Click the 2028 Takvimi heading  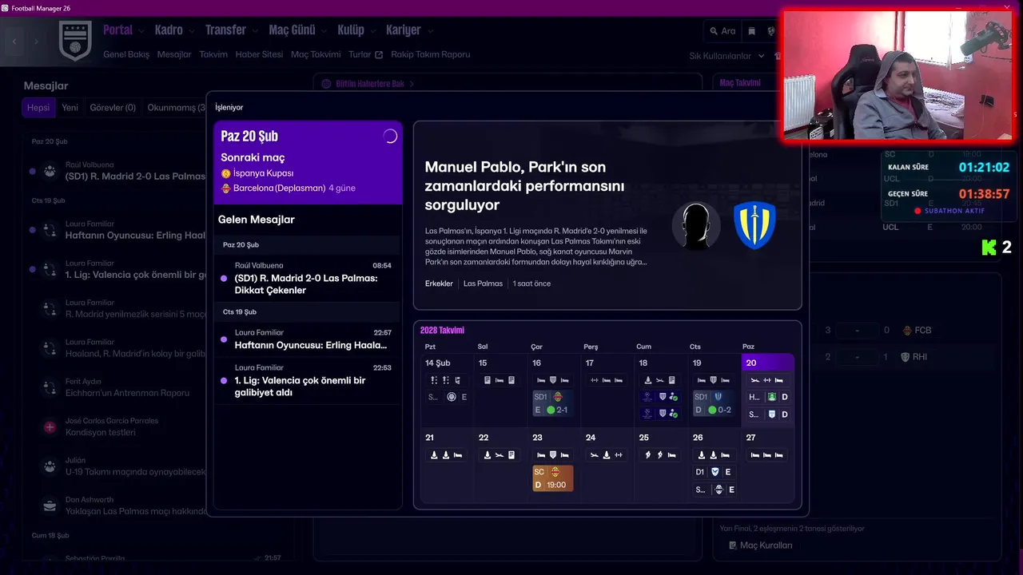coord(442,331)
